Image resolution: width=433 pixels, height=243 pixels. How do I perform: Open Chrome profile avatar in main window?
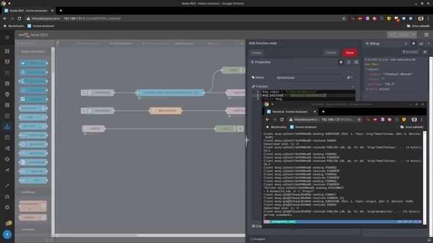[420, 18]
